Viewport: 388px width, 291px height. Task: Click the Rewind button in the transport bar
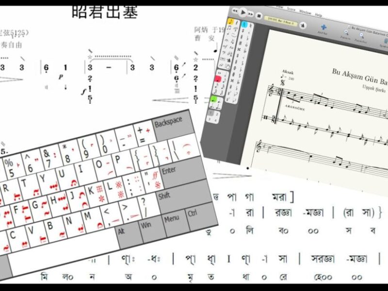(235, 11)
